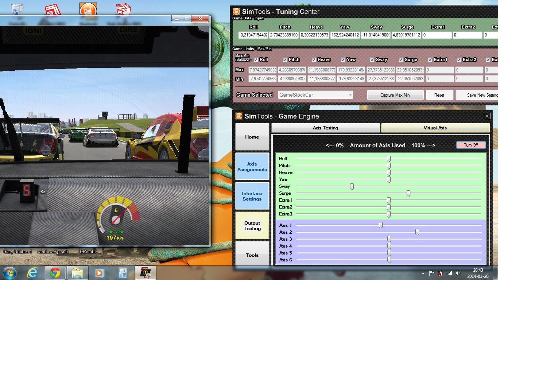
Task: Launch Internet Explorer from the taskbar
Action: tap(33, 273)
